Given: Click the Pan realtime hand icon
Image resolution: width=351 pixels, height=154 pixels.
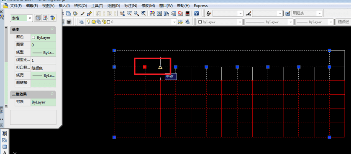Looking at the screenshot, I should (x=122, y=13).
